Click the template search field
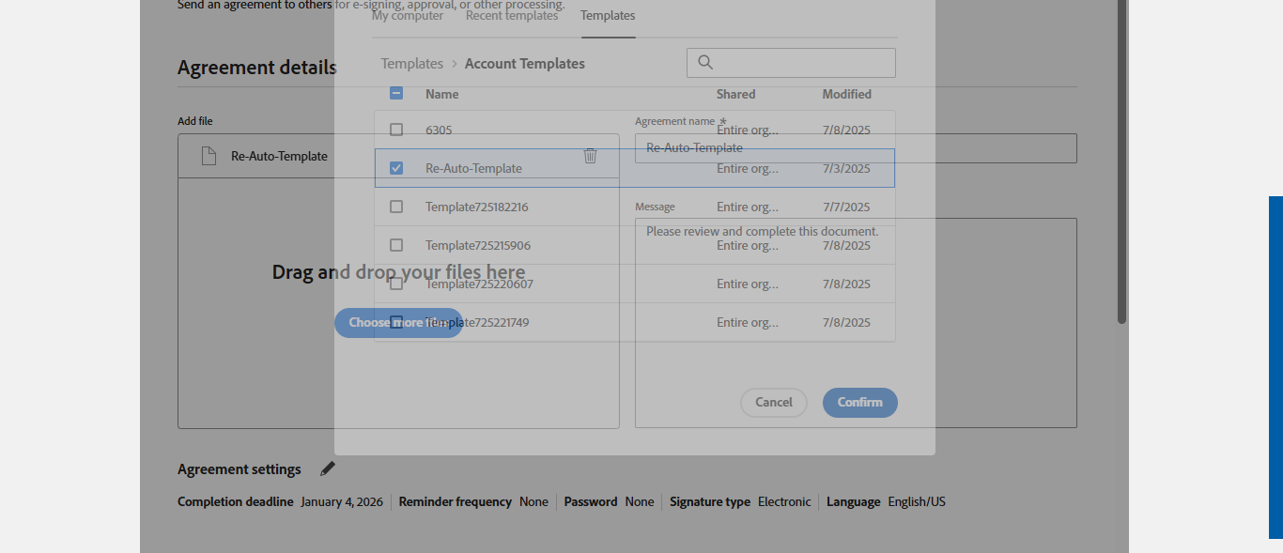 (791, 63)
